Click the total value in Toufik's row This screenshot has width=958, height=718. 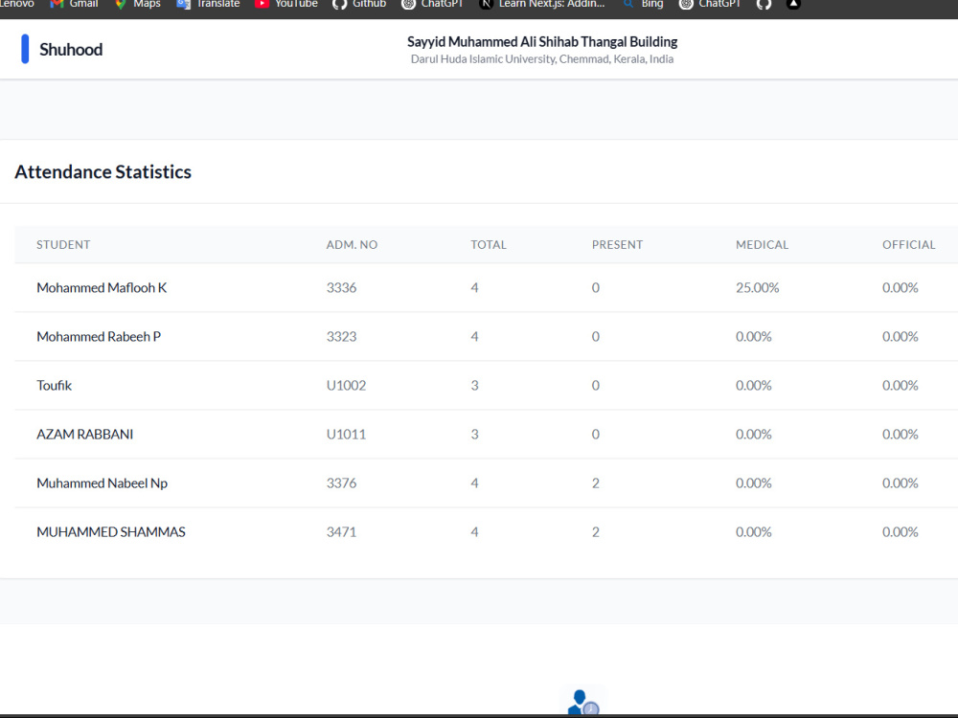pyautogui.click(x=474, y=385)
